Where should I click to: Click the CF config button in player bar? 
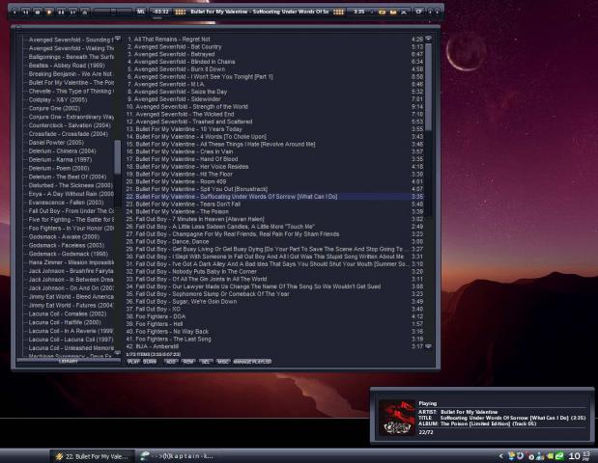point(418,12)
